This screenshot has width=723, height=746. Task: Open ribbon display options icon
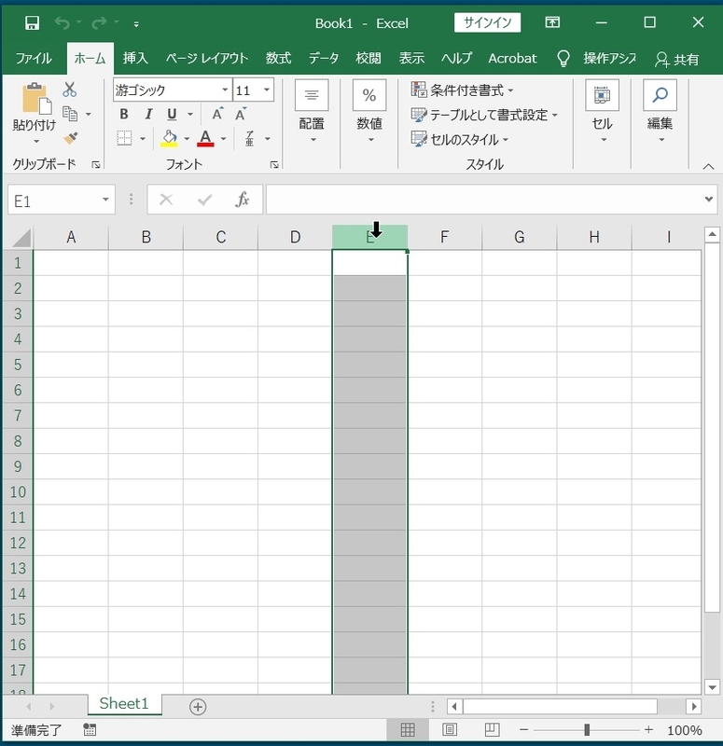[552, 22]
